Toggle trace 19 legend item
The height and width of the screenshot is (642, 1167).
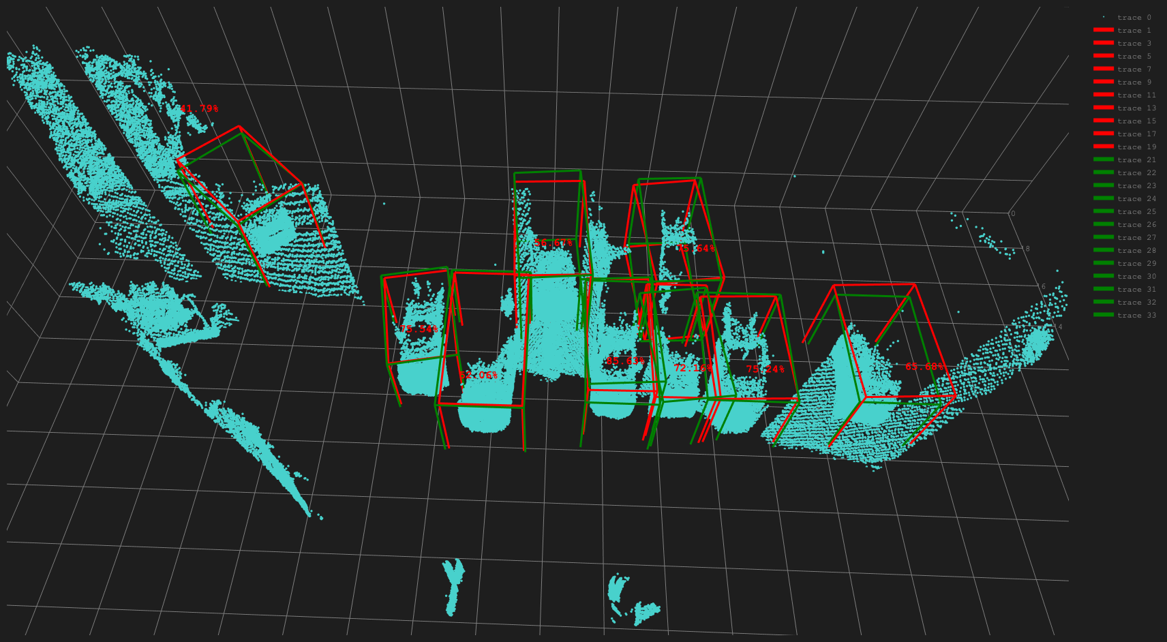1136,147
